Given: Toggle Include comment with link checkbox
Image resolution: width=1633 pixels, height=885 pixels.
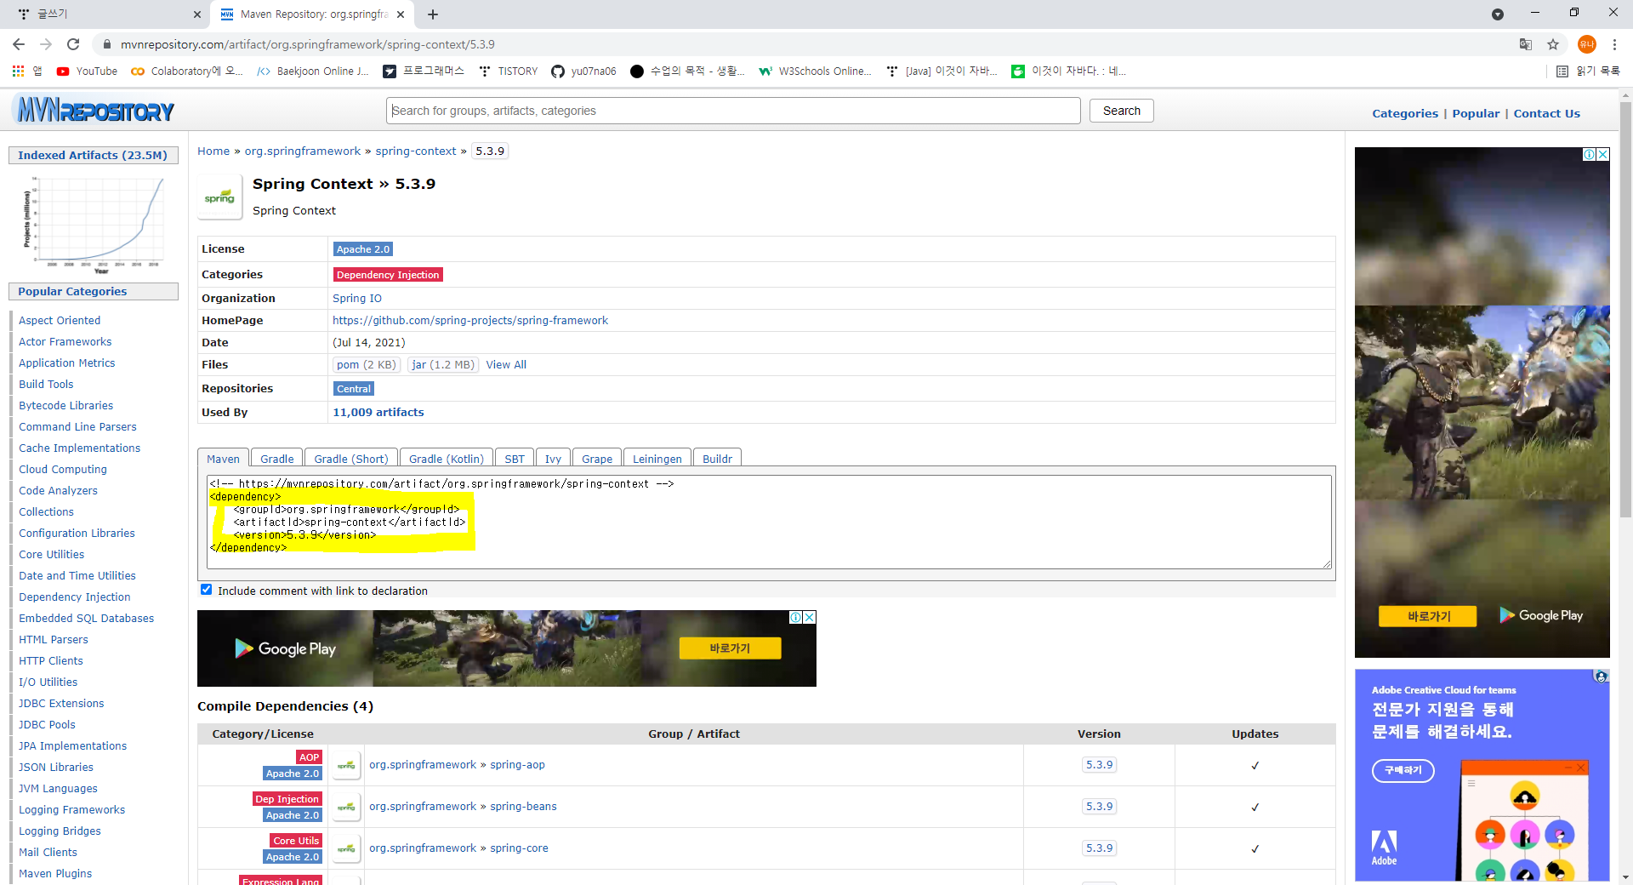Looking at the screenshot, I should pyautogui.click(x=206, y=590).
